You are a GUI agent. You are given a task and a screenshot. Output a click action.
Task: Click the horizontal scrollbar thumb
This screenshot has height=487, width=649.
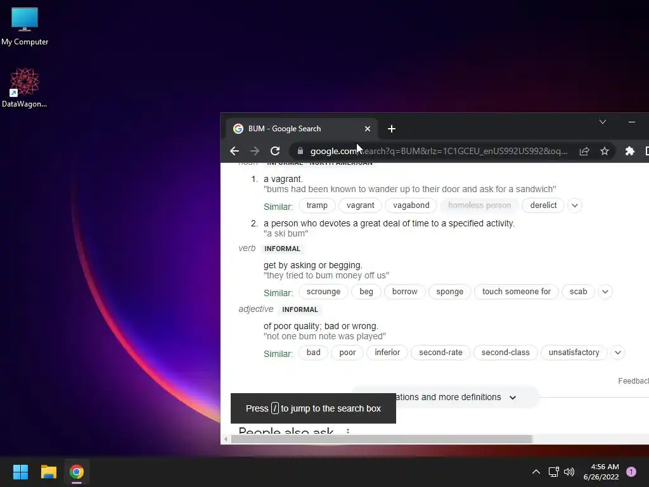click(x=381, y=439)
